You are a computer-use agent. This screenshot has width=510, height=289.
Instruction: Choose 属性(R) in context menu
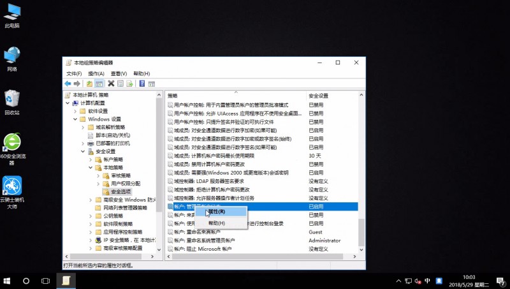[221, 212]
